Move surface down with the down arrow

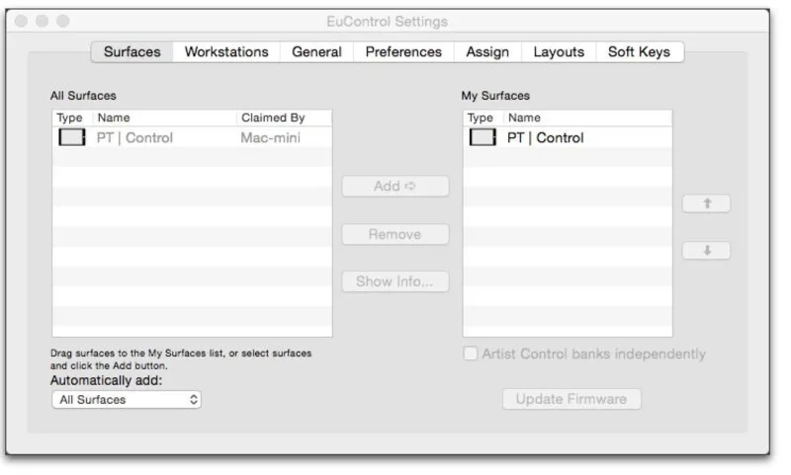point(706,251)
